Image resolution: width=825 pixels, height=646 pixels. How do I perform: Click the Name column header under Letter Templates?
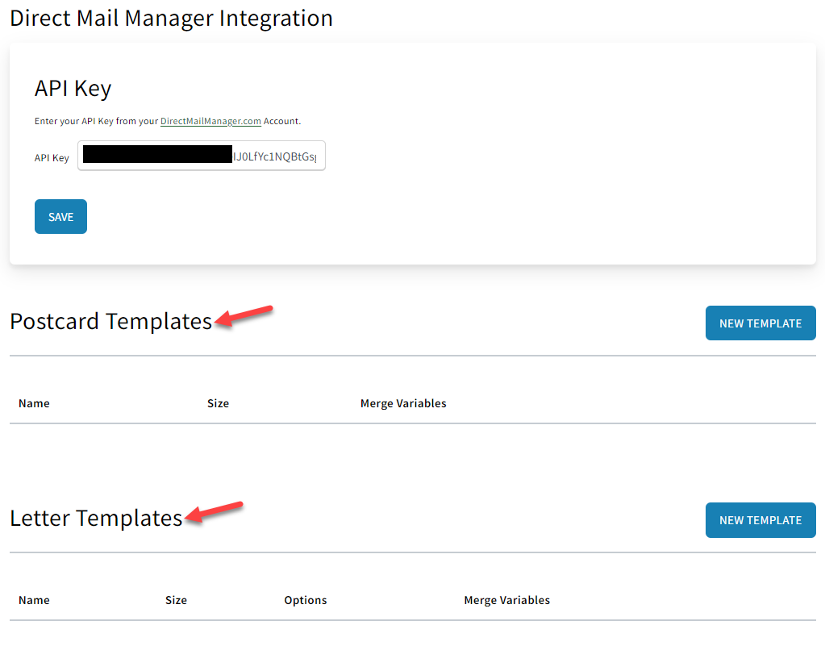tap(34, 600)
